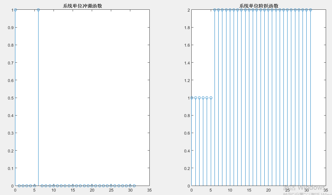Screen dimensions: 332x195
Task: Select the title 系统单位冲激函数
Action: point(82,6)
